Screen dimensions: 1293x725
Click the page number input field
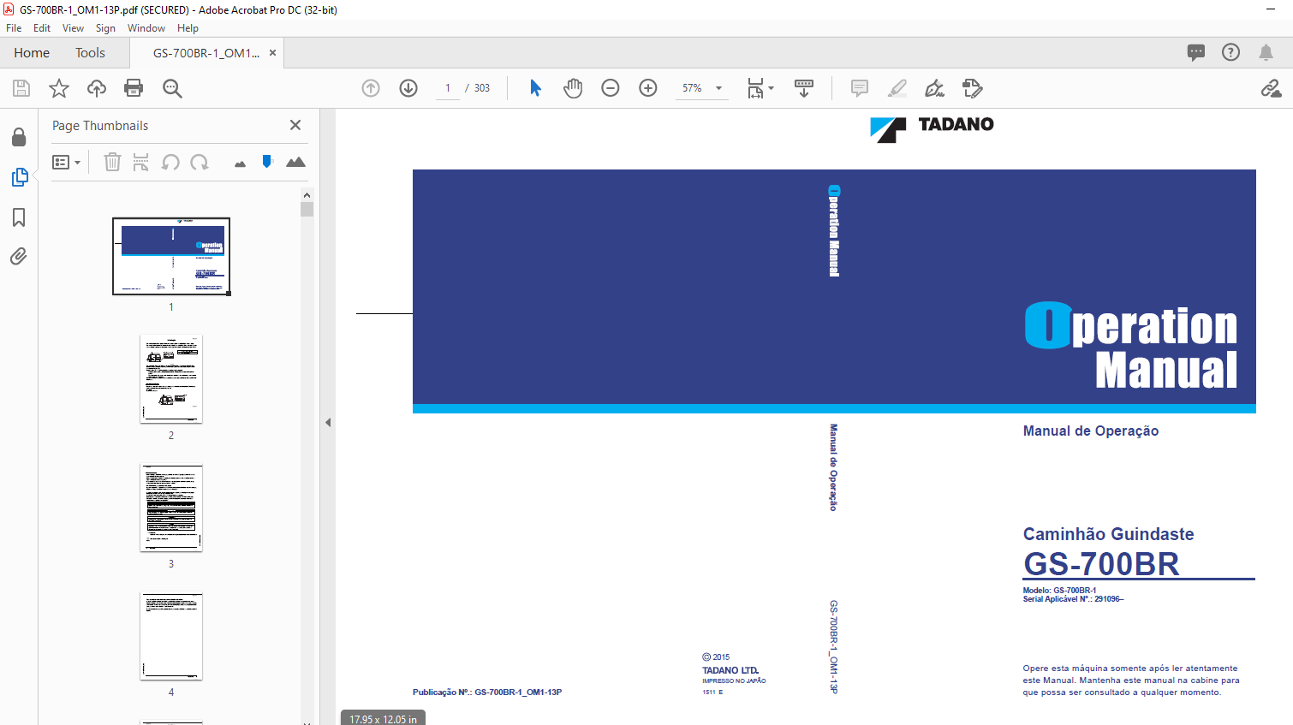pos(448,88)
